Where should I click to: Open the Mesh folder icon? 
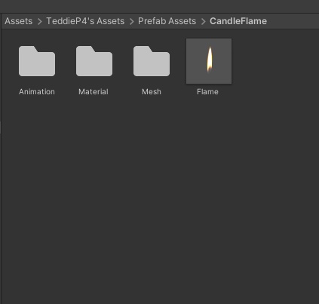[152, 61]
